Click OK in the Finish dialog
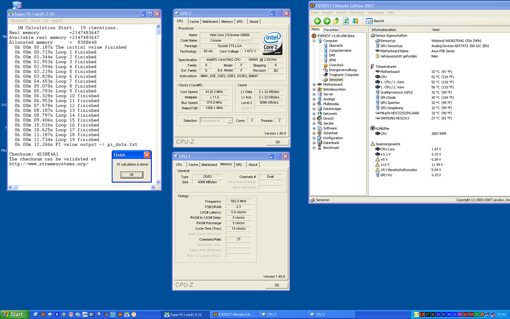Image resolution: width=510 pixels, height=319 pixels. tap(132, 175)
